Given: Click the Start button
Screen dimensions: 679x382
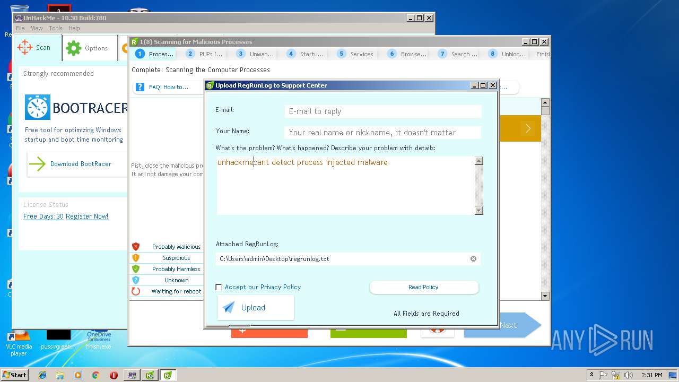Looking at the screenshot, I should pyautogui.click(x=15, y=375).
